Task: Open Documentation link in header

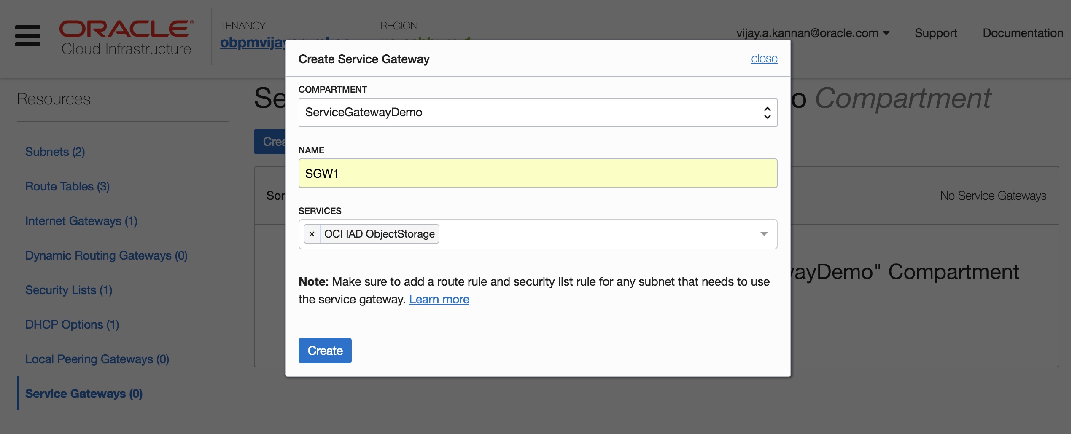Action: pyautogui.click(x=1022, y=33)
